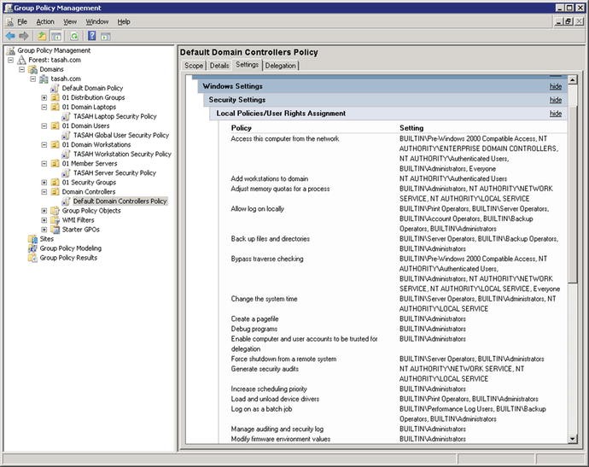This screenshot has width=589, height=467.
Task: Switch to the Scope tab
Action: [194, 66]
